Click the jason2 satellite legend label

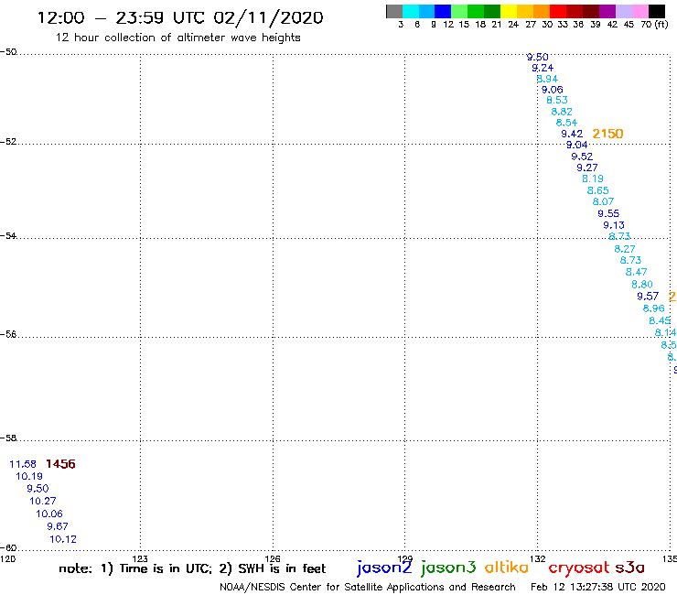pyautogui.click(x=384, y=568)
